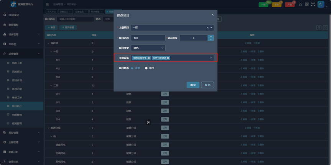Open the 数据看板 dashboard icon
331x165 pixels.
pyautogui.click(x=5, y=25)
